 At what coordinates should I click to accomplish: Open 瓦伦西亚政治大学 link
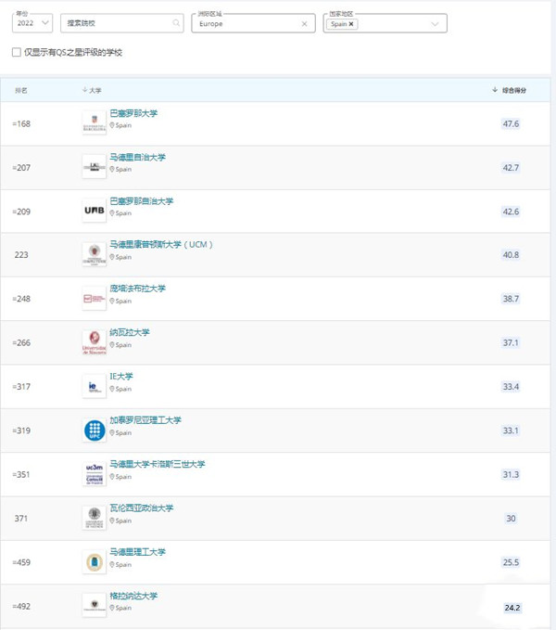142,508
